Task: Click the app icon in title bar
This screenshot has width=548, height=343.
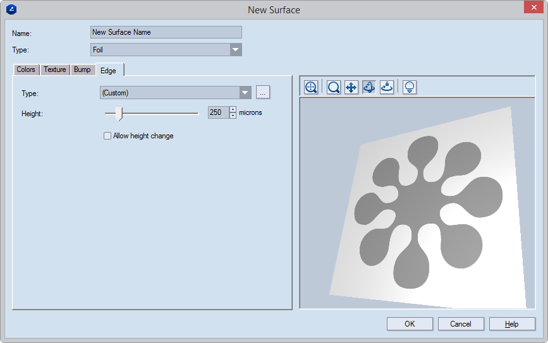Action: click(11, 9)
